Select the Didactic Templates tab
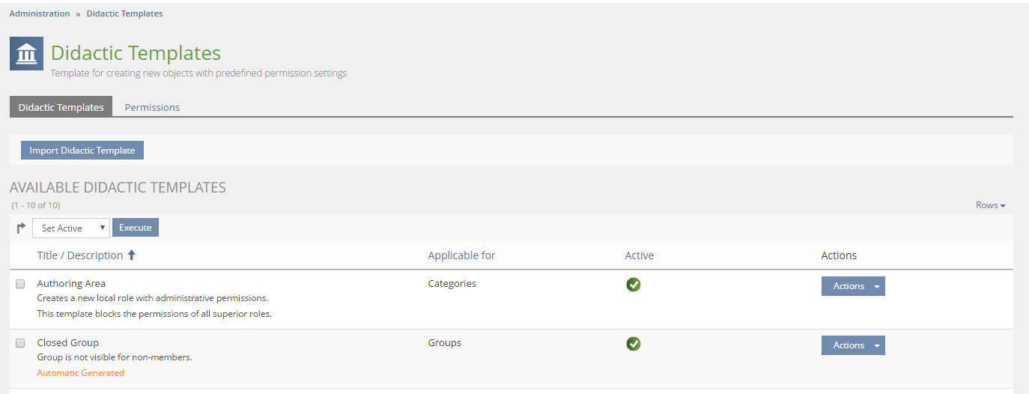This screenshot has width=1029, height=394. tap(61, 107)
